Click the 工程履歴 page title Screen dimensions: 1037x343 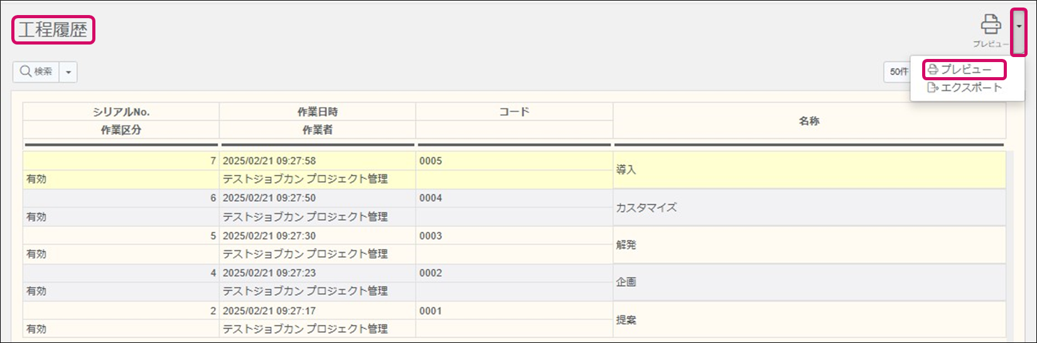(53, 30)
